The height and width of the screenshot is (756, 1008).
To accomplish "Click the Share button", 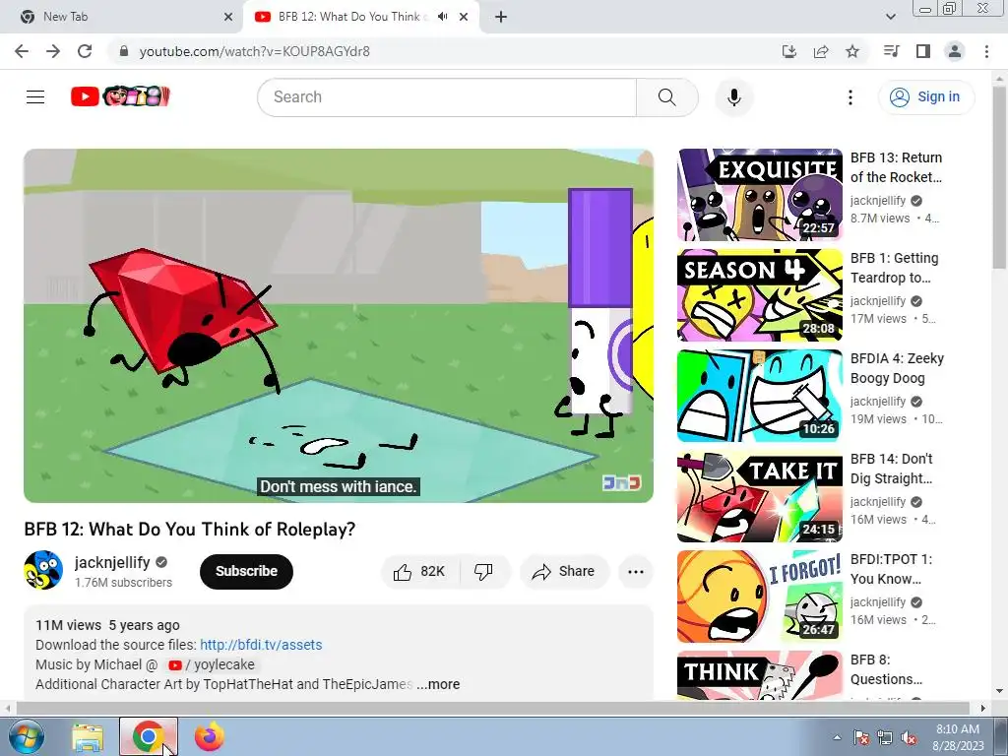I will click(x=564, y=572).
